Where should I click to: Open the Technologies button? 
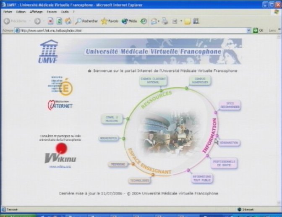(140, 180)
